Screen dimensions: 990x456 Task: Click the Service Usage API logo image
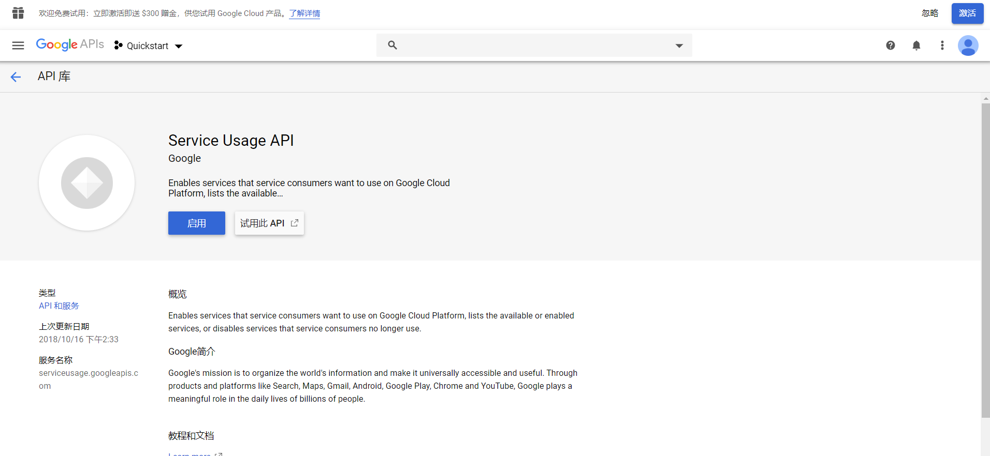point(87,183)
